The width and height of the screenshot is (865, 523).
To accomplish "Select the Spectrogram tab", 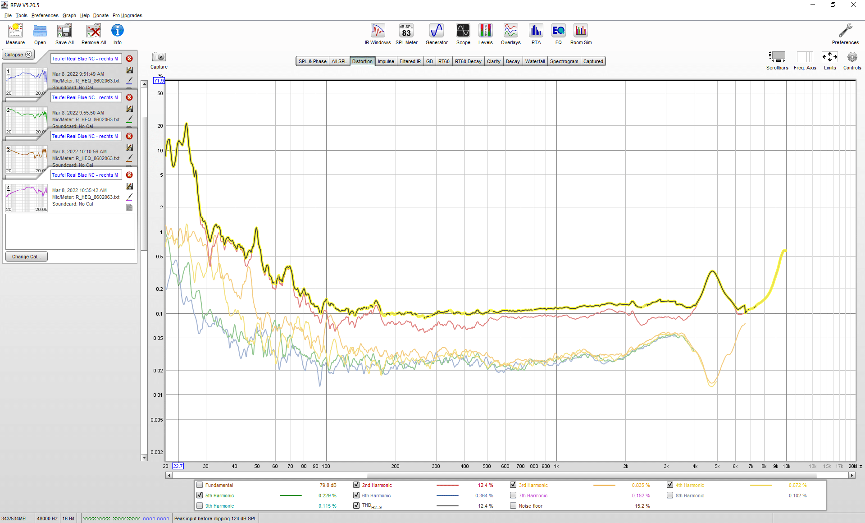I will pos(564,61).
